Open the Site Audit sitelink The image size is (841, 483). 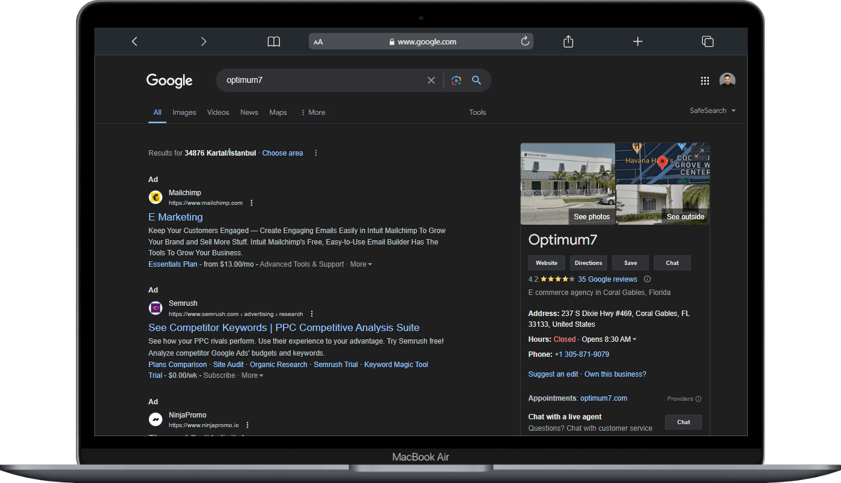point(228,365)
